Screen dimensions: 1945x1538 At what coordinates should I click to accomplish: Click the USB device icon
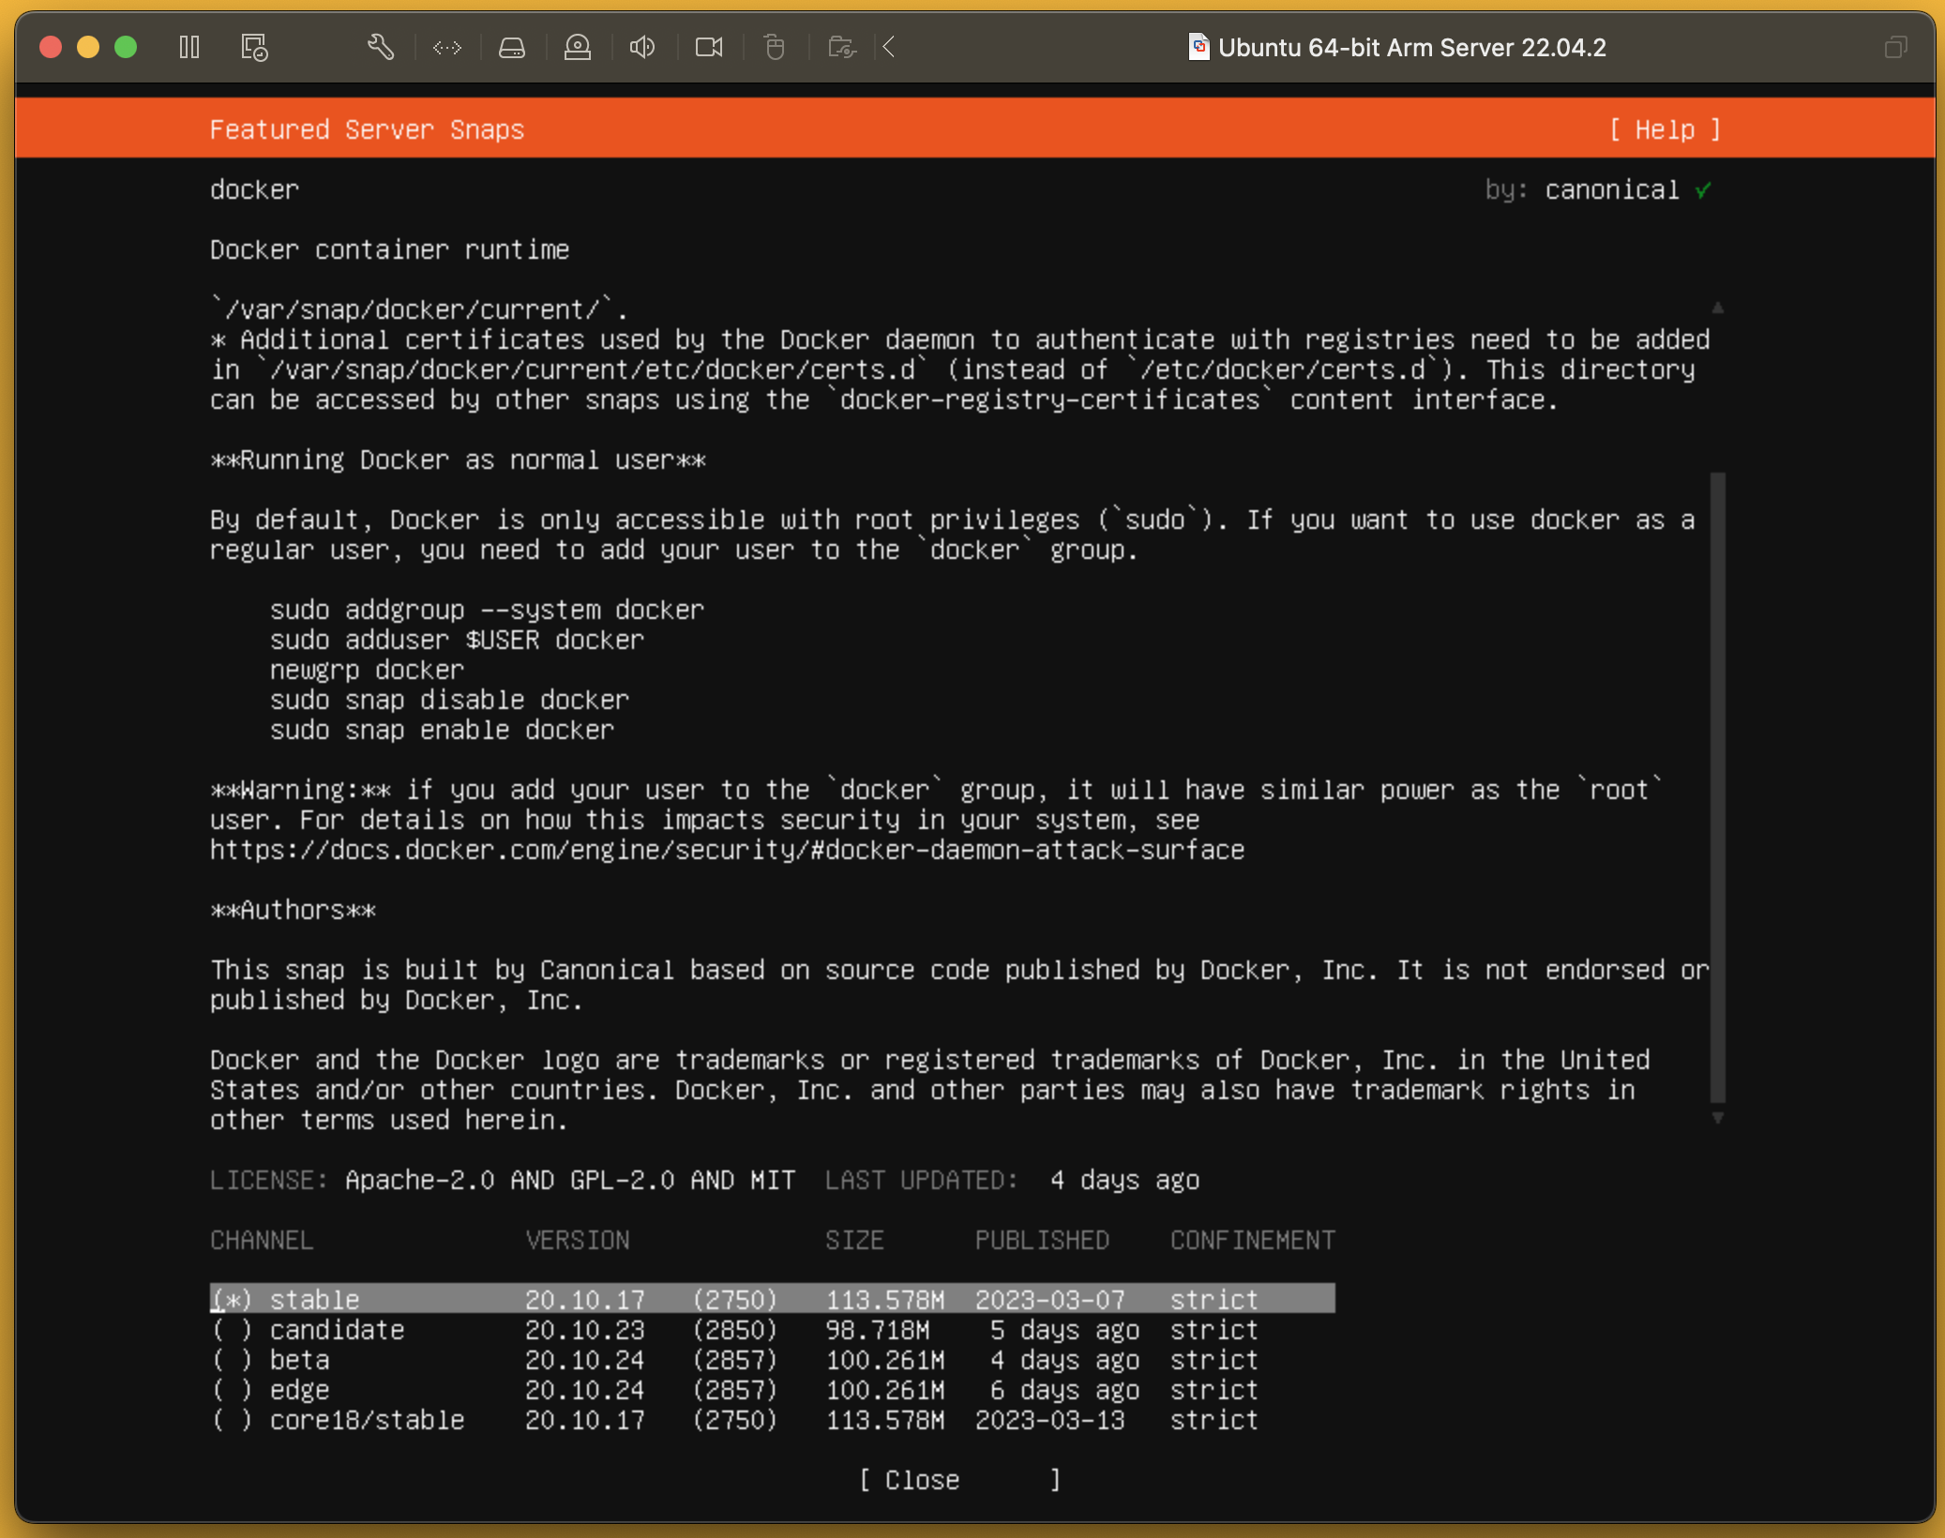click(775, 47)
